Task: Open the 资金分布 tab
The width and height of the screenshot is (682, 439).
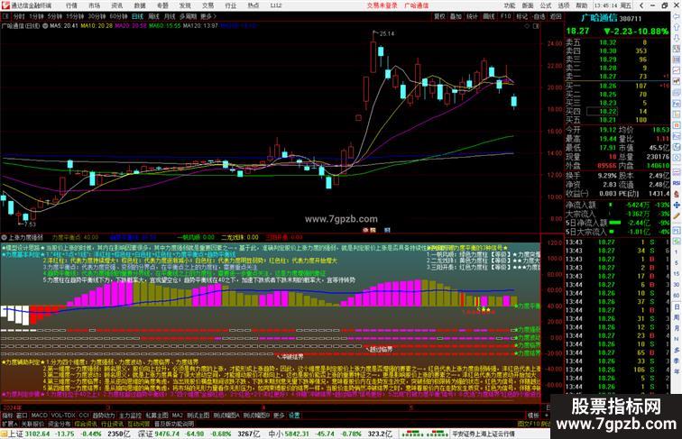Action: (x=60, y=424)
